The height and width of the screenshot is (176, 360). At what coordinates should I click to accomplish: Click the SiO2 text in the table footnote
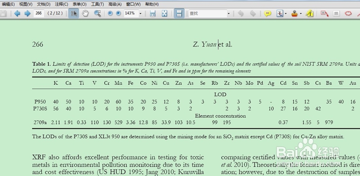coord(228,137)
